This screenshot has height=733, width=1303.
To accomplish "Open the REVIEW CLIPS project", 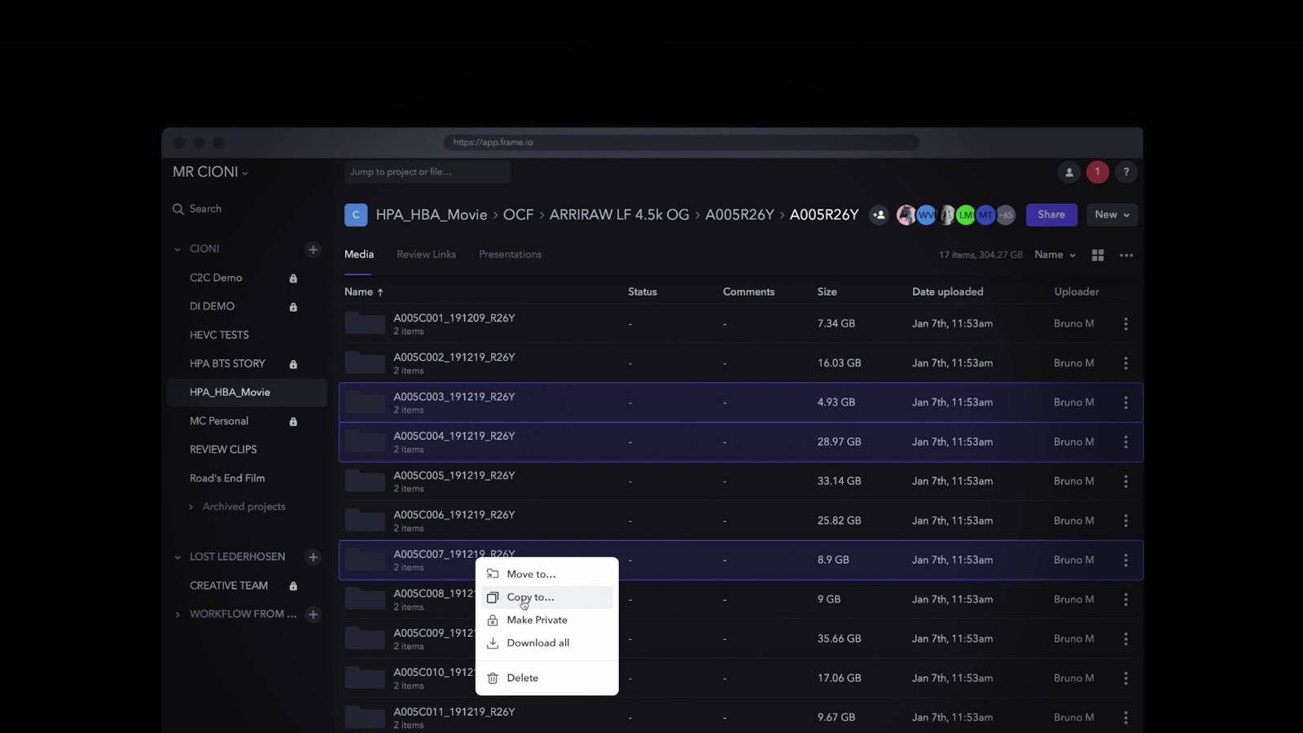I will tap(223, 450).
